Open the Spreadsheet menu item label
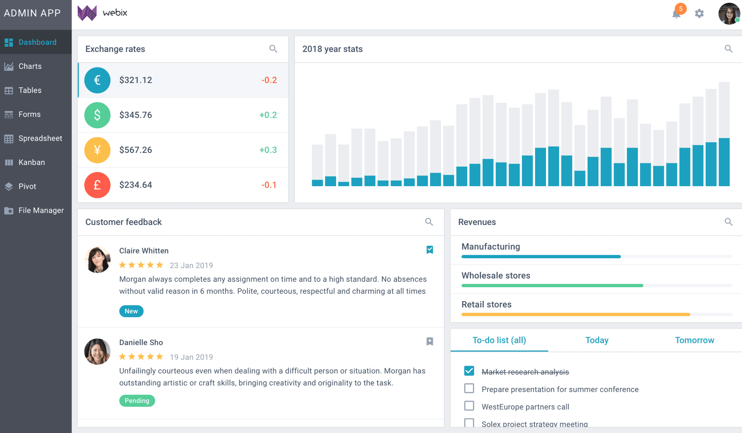This screenshot has height=433, width=742. click(40, 139)
